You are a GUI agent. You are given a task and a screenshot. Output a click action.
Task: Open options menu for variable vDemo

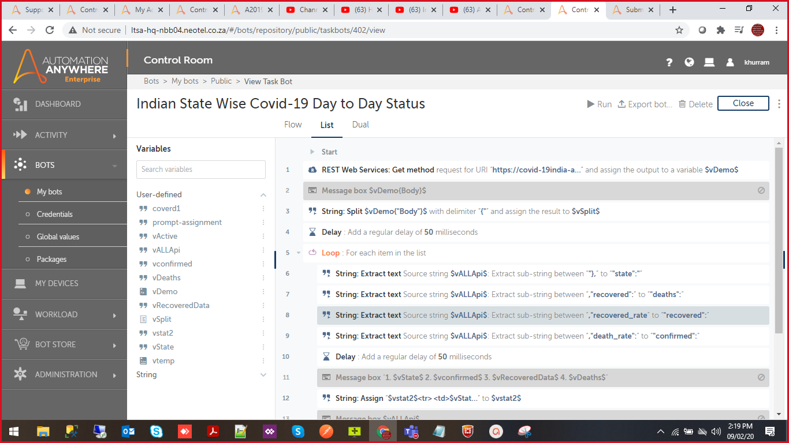[263, 292]
